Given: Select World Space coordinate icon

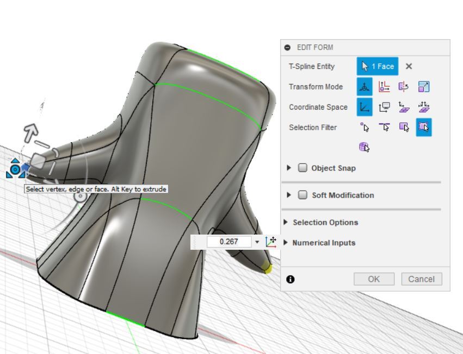Looking at the screenshot, I should [x=365, y=107].
